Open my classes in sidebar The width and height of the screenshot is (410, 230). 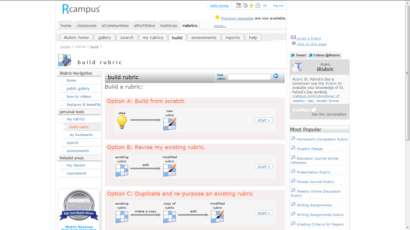click(x=76, y=165)
